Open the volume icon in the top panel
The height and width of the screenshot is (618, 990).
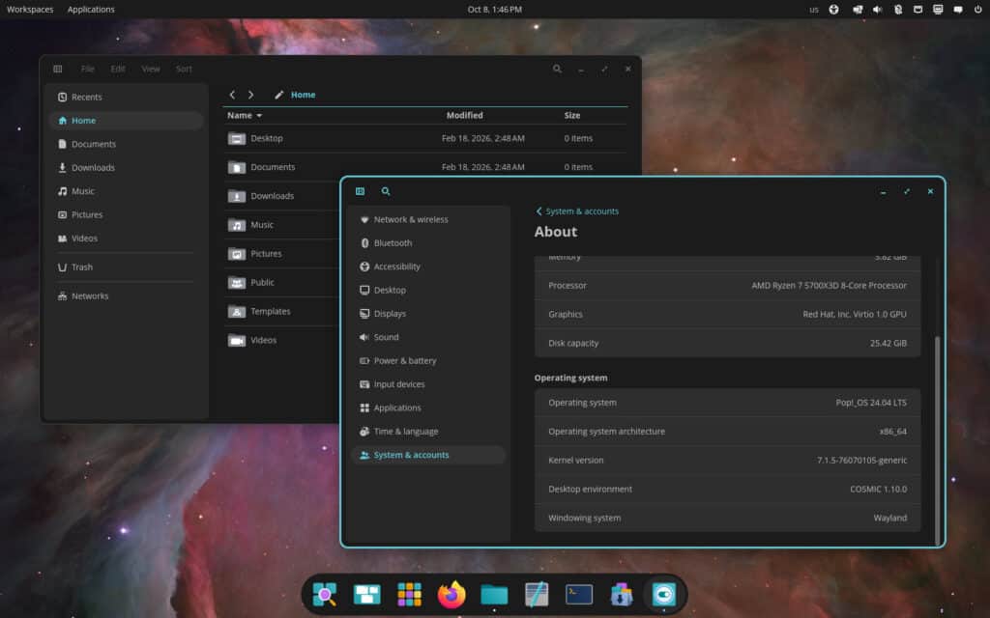pos(878,10)
